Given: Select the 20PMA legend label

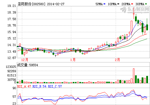Looking at the screenshot, I should pos(126,4).
